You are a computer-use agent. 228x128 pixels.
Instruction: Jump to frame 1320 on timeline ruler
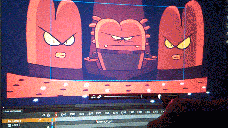[98, 113]
